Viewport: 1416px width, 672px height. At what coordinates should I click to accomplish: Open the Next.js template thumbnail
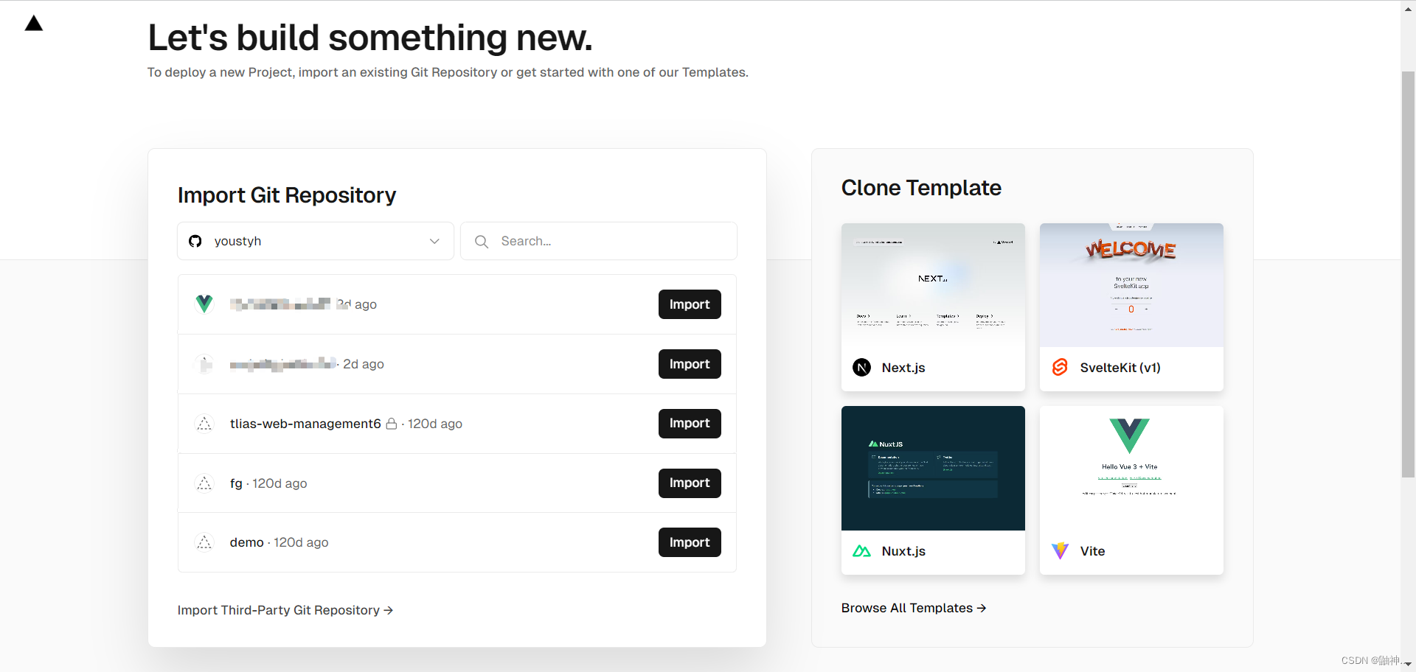tap(933, 285)
